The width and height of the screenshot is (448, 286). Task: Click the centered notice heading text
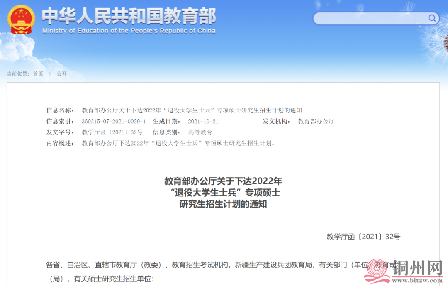click(224, 192)
